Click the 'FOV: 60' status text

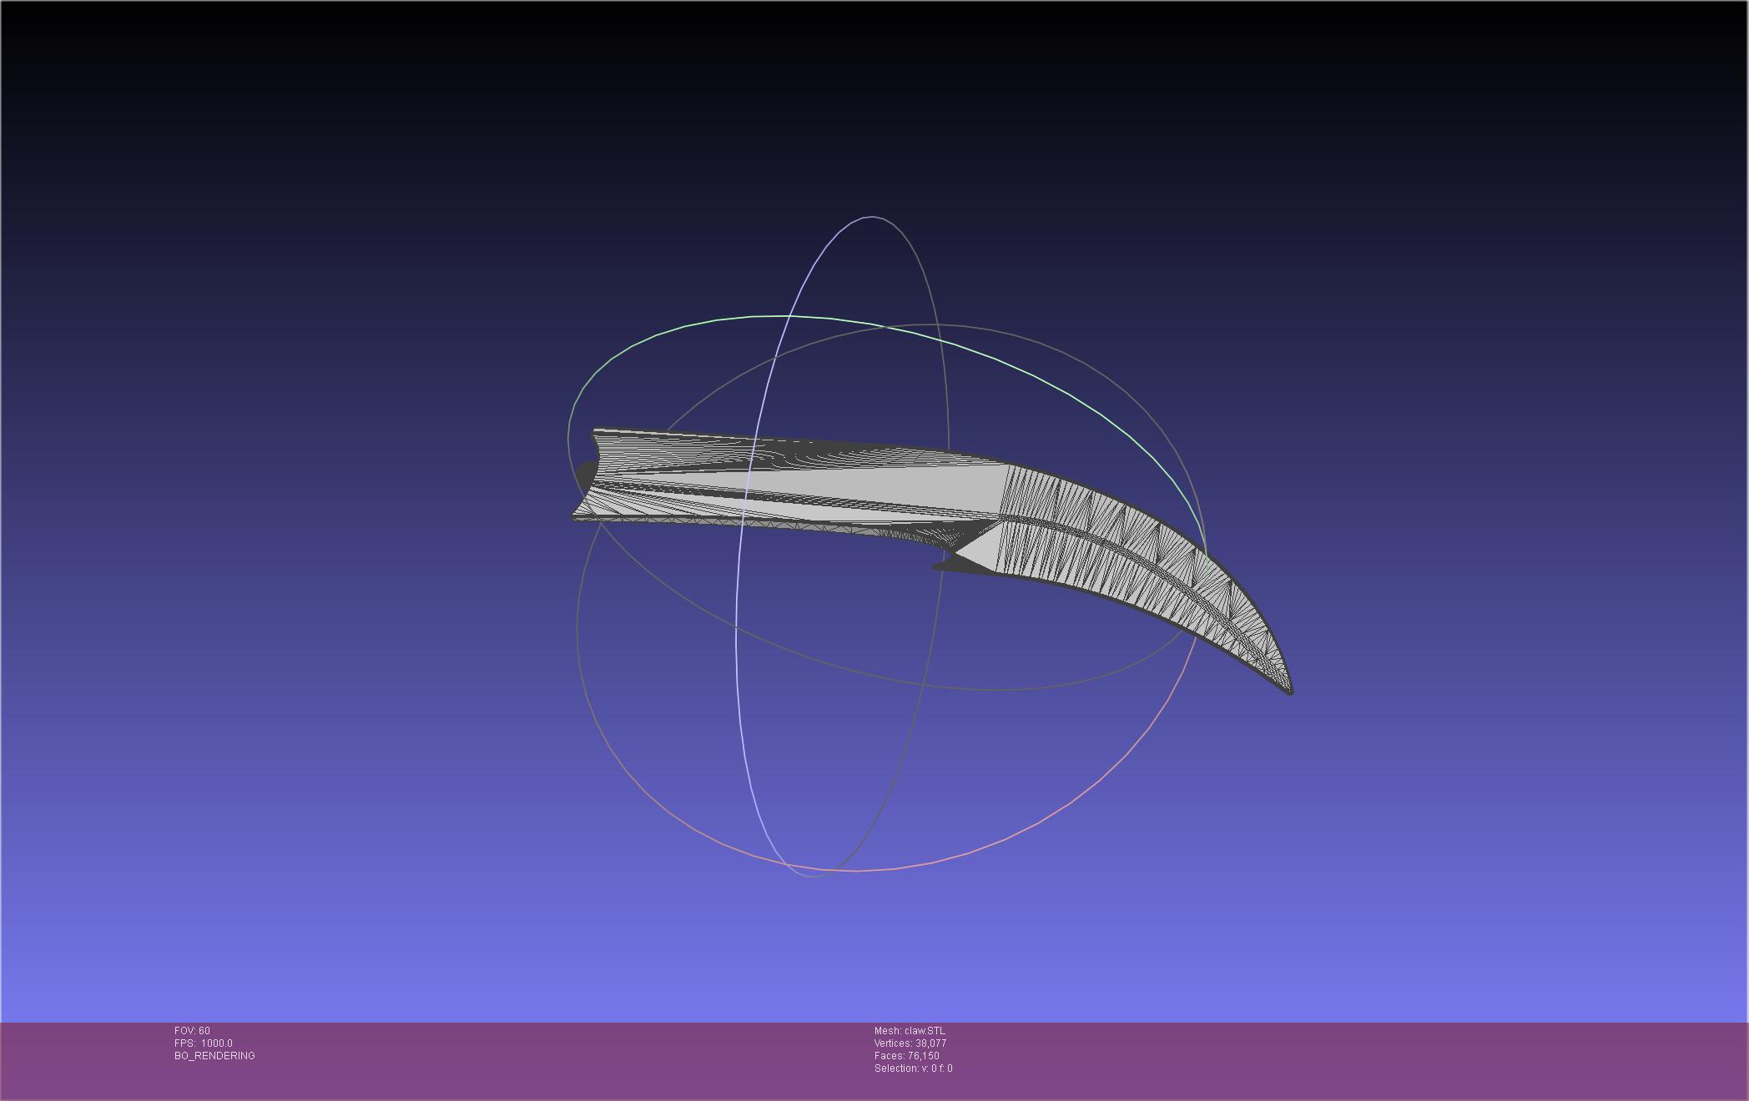(x=192, y=1031)
